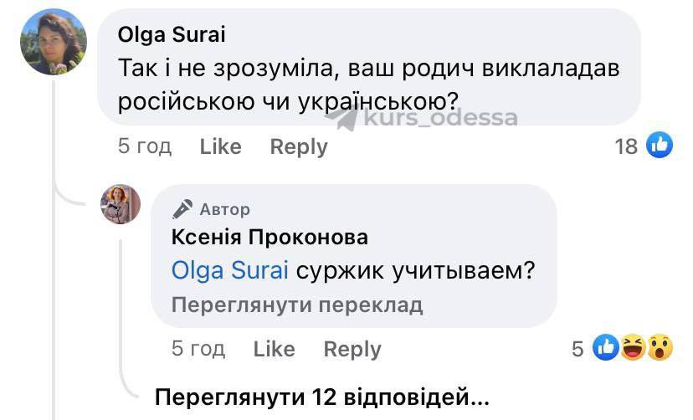Image resolution: width=693 pixels, height=420 pixels.
Task: Click the 5 год timestamp on Ксенія's reply
Action: point(198,349)
